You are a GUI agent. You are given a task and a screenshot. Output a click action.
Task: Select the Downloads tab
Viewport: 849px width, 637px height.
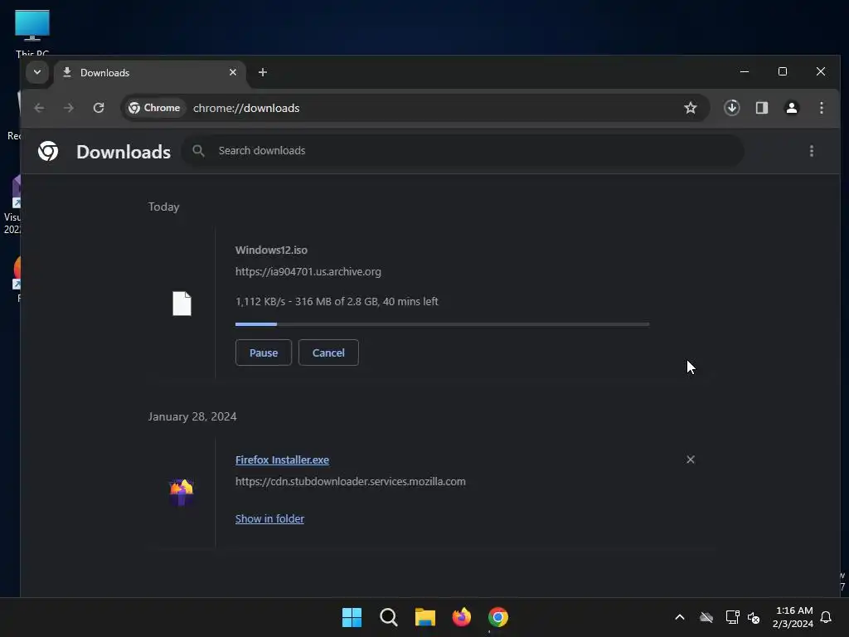point(150,73)
